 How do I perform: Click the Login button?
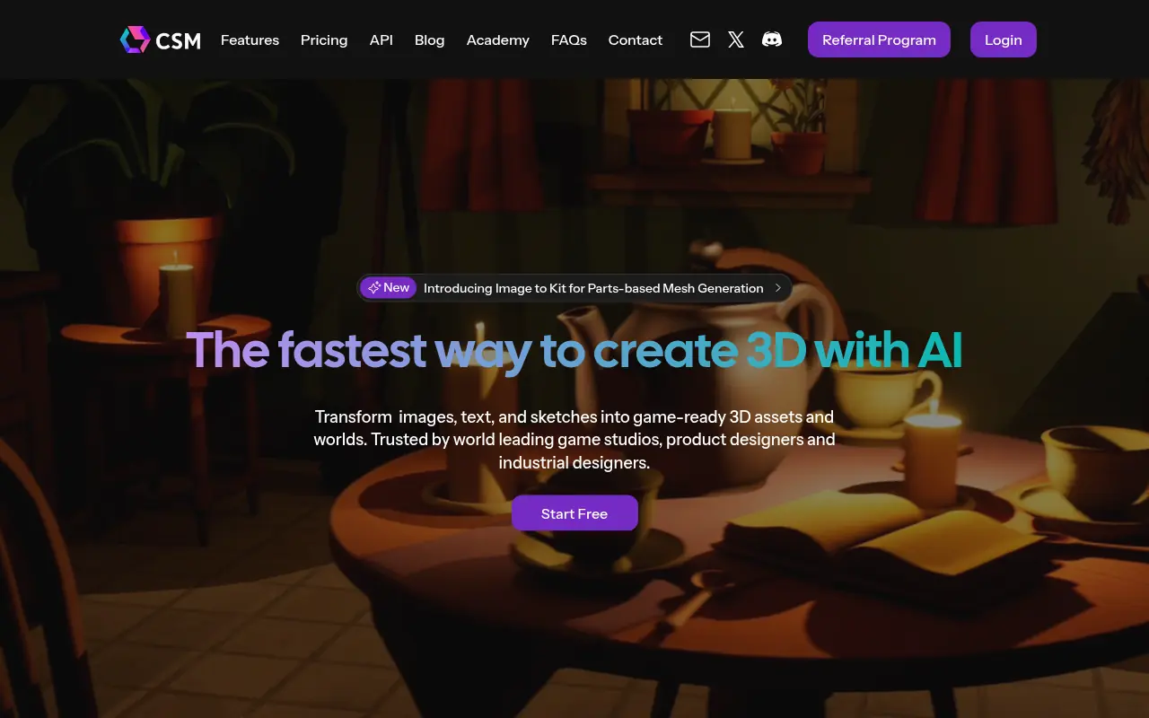[1003, 39]
